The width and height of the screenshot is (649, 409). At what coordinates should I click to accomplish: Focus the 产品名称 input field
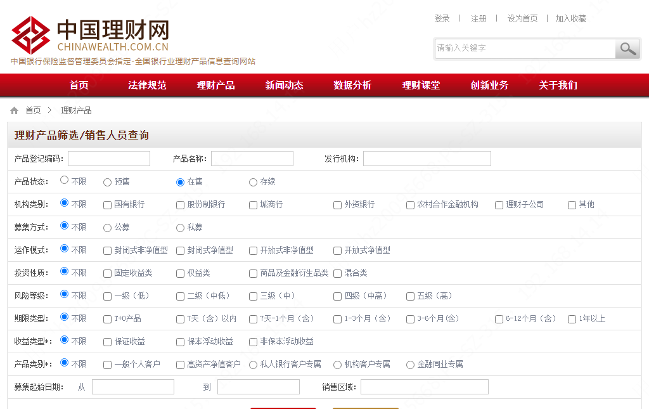[252, 159]
